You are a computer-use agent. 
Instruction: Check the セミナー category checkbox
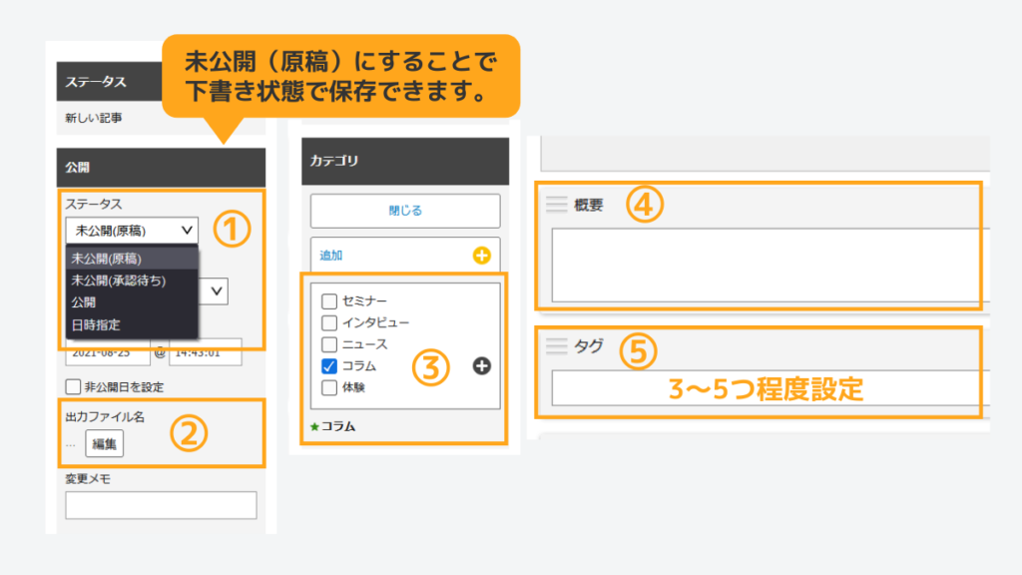click(328, 300)
